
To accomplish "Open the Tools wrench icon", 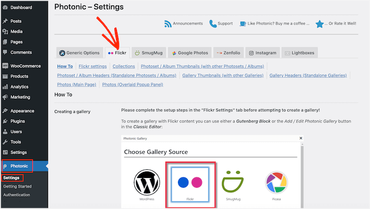I will click(x=5, y=142).
